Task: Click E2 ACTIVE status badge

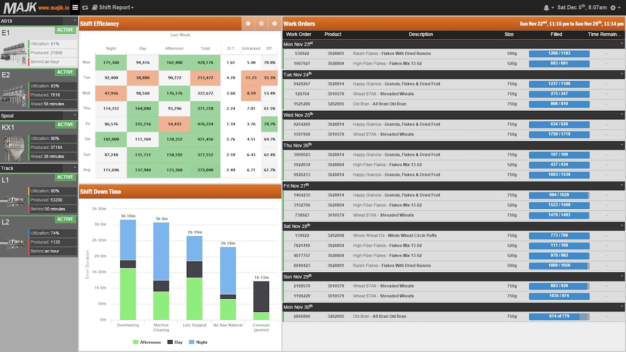Action: click(65, 72)
